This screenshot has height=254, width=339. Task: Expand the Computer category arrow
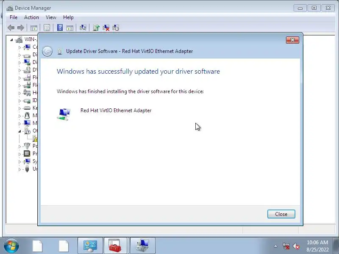tap(19, 47)
